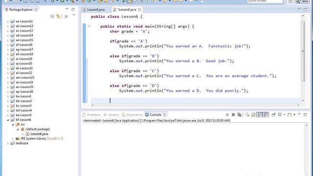The height and width of the screenshot is (176, 313).
Task: Select the ac-Lesson13 project
Action: pyautogui.click(x=24, y=30)
